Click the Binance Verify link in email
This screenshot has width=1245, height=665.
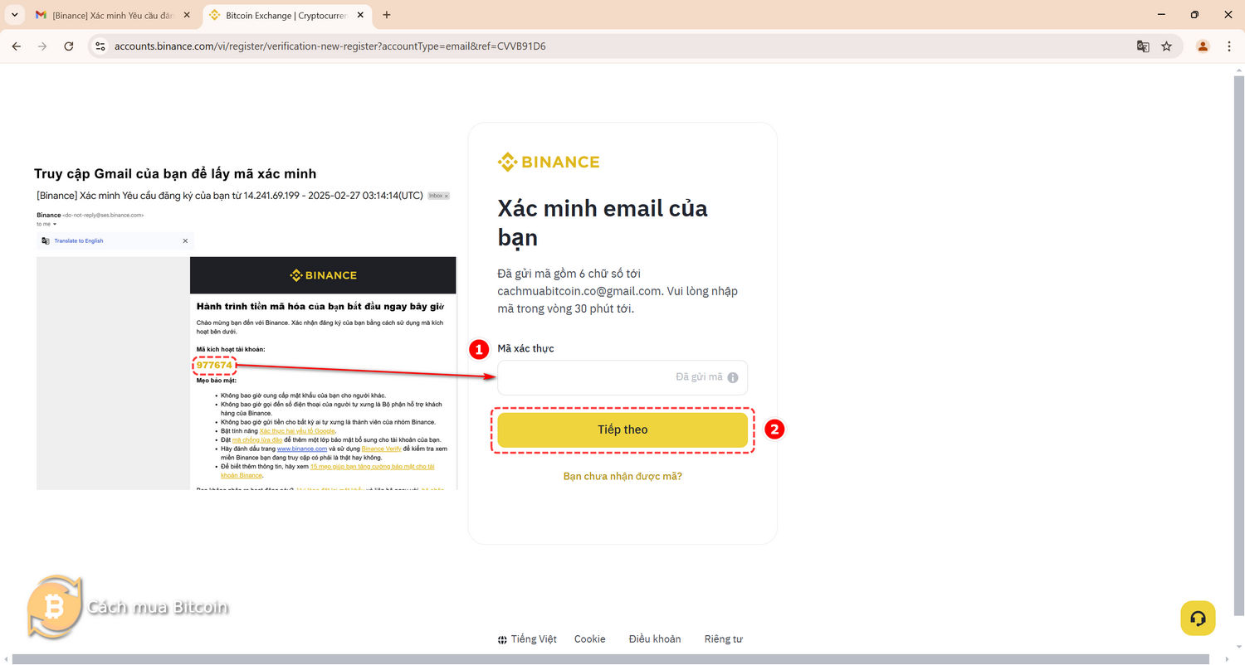point(382,448)
